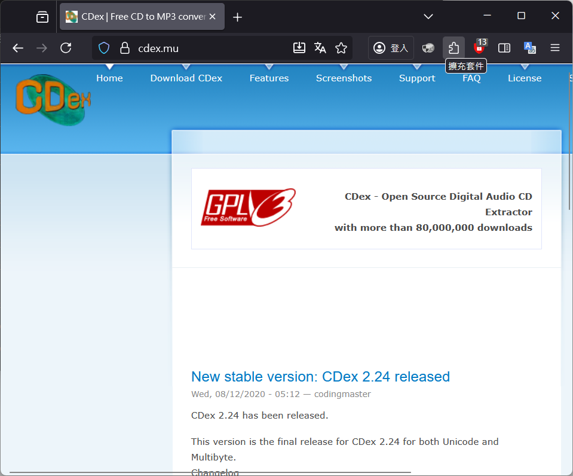Open the Extensions puzzle icon

point(454,48)
